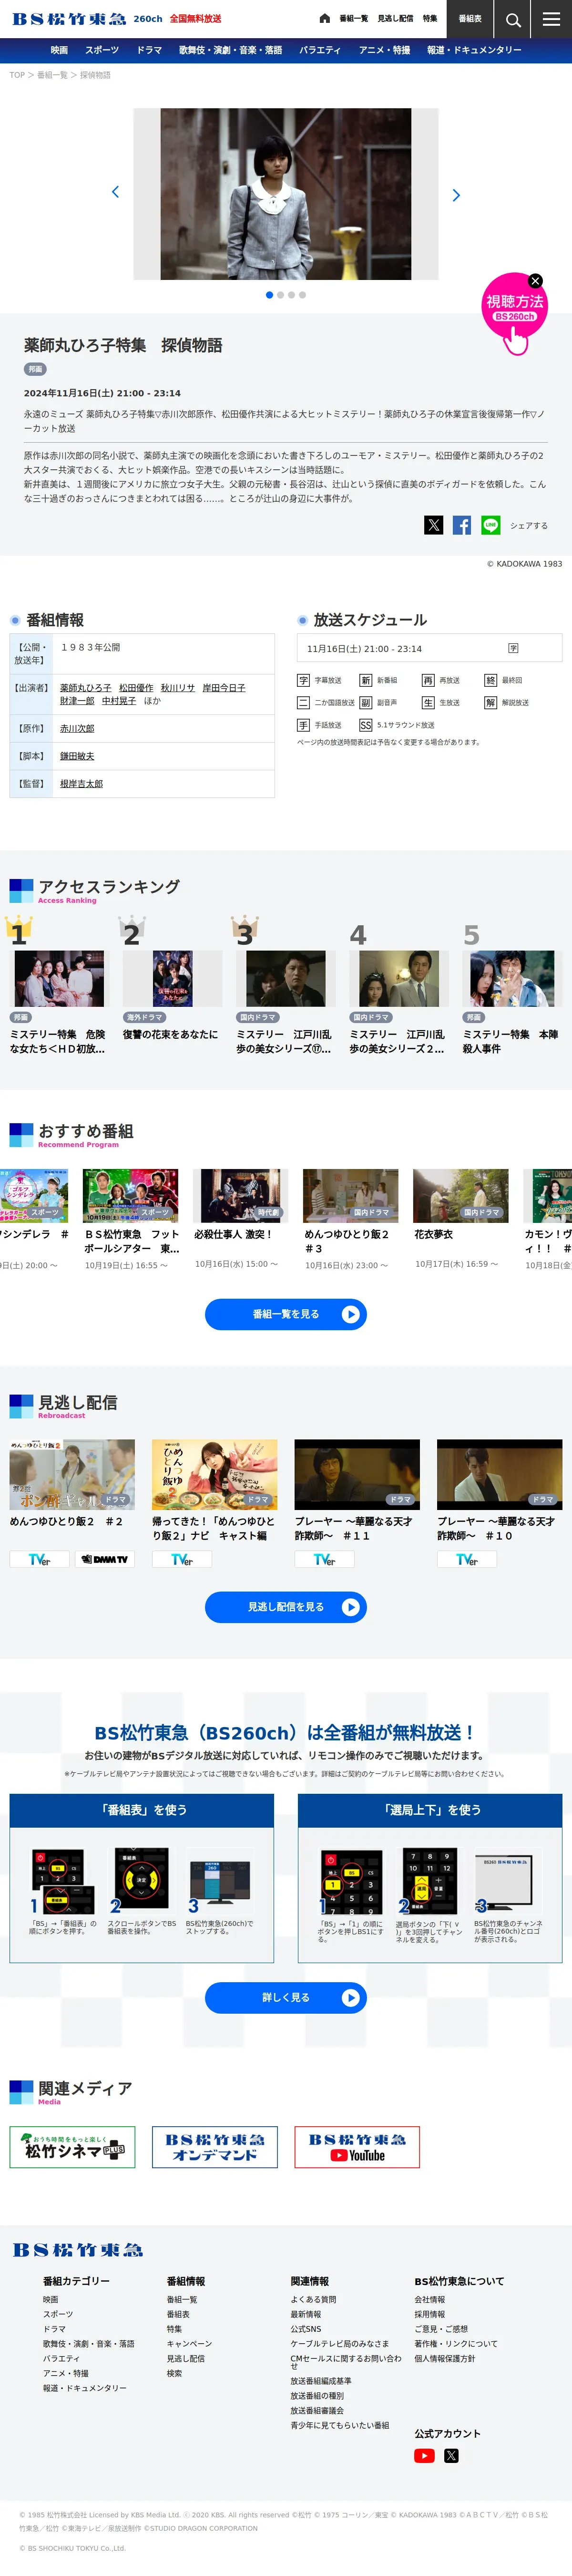Close the 視聴方法 floating badge
This screenshot has width=572, height=2576.
click(535, 281)
